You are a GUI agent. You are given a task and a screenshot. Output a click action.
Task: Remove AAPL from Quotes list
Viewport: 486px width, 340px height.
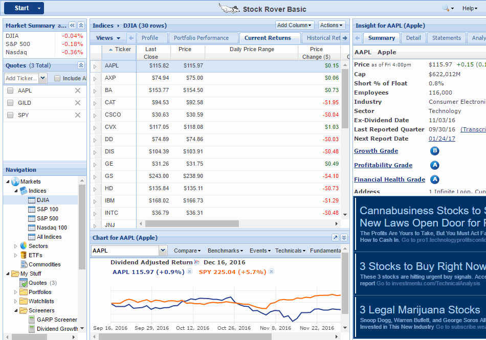77,90
